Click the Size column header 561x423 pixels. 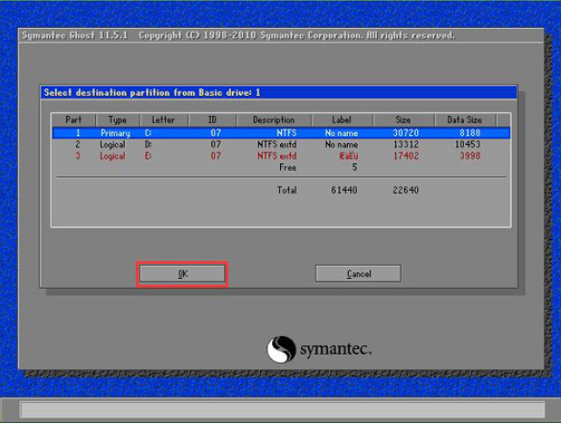pos(403,119)
